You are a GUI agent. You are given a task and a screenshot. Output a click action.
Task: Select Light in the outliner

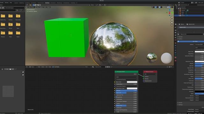click(x=183, y=14)
